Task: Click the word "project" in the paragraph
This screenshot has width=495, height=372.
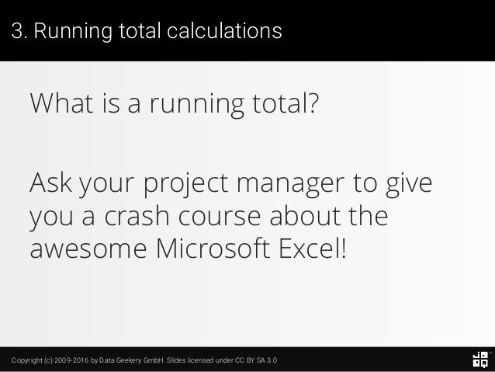Action: [x=186, y=185]
